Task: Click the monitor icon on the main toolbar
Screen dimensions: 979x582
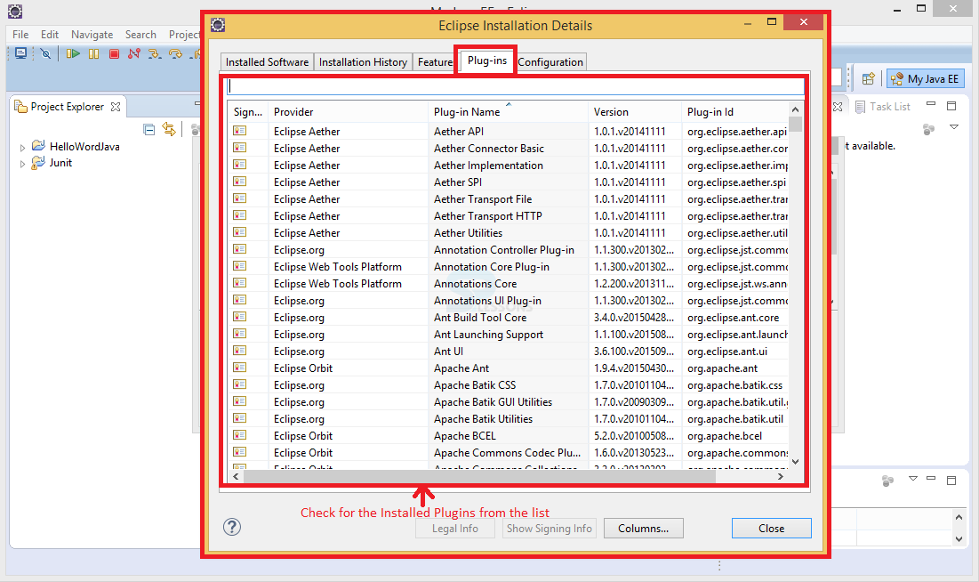Action: [20, 53]
